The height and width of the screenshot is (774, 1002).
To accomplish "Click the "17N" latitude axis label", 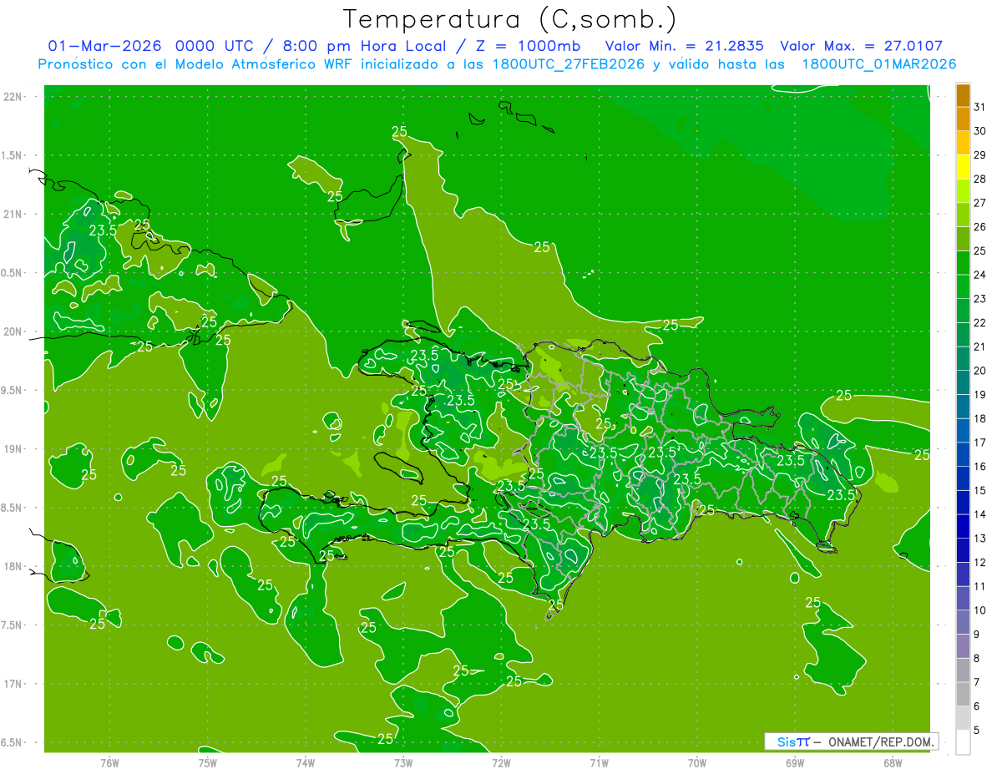I will pyautogui.click(x=14, y=684).
